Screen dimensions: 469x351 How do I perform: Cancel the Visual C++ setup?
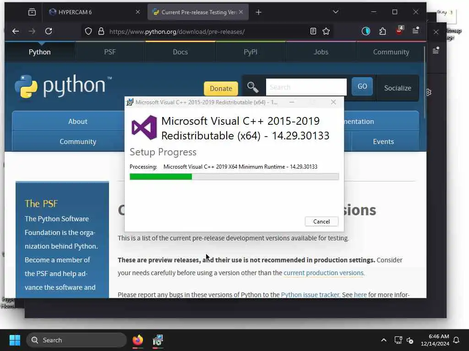tap(322, 222)
